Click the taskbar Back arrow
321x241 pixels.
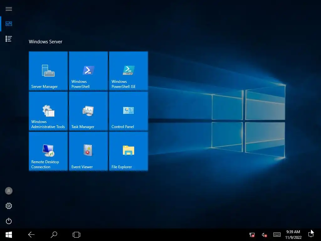coord(31,235)
